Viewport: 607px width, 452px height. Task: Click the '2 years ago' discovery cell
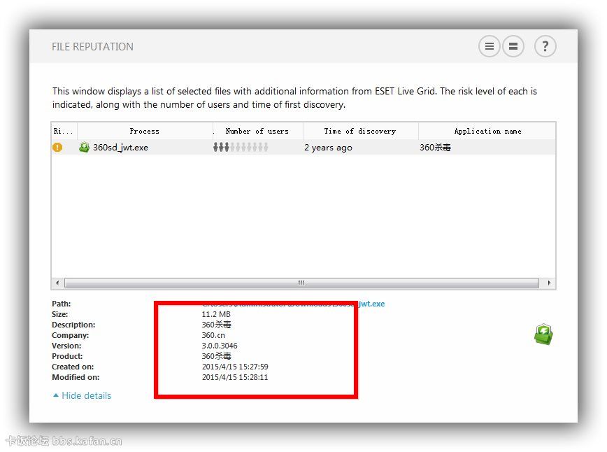pyautogui.click(x=328, y=148)
